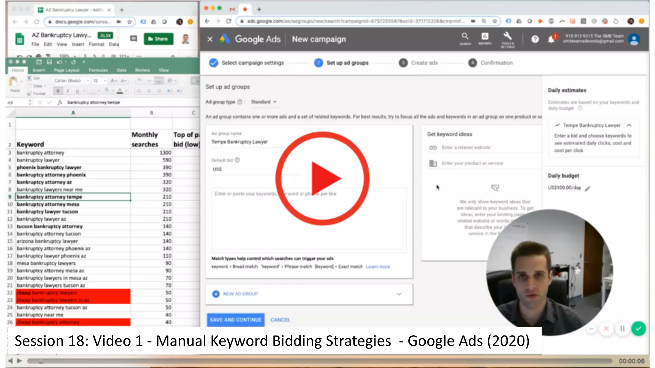The width and height of the screenshot is (655, 368).
Task: Edit the daily budget with pencil icon
Action: (x=588, y=188)
